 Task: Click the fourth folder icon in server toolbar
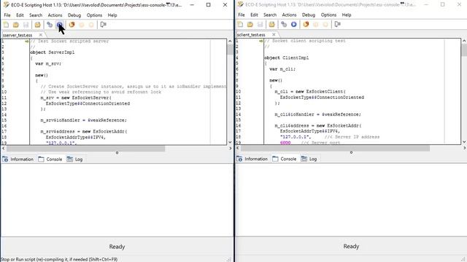click(37, 25)
